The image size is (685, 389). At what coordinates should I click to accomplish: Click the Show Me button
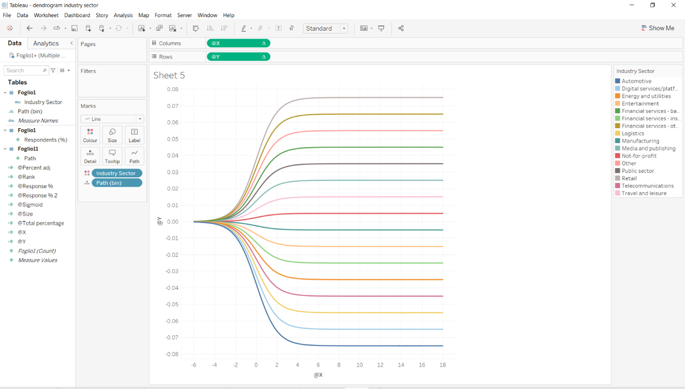click(x=658, y=28)
